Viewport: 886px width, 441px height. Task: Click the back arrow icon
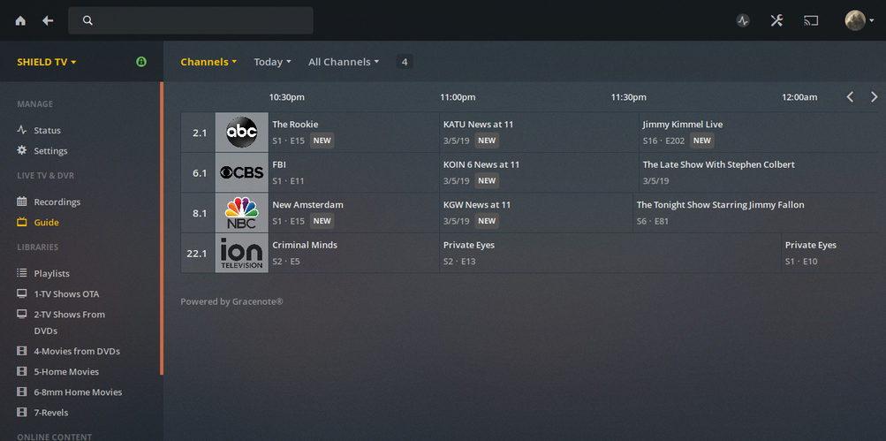pyautogui.click(x=48, y=21)
